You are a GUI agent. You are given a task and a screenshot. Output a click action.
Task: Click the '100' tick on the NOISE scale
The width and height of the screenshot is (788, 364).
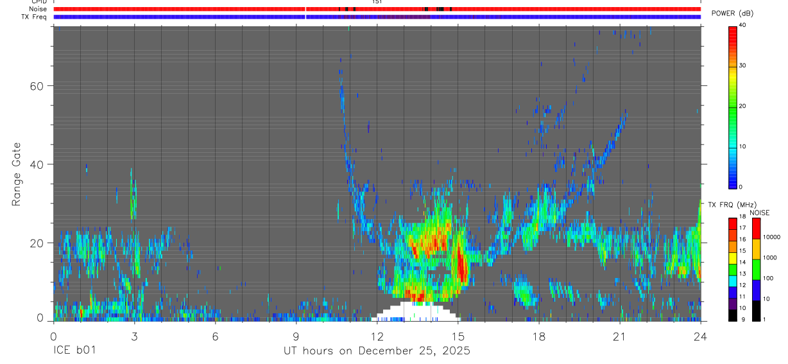pos(767,278)
